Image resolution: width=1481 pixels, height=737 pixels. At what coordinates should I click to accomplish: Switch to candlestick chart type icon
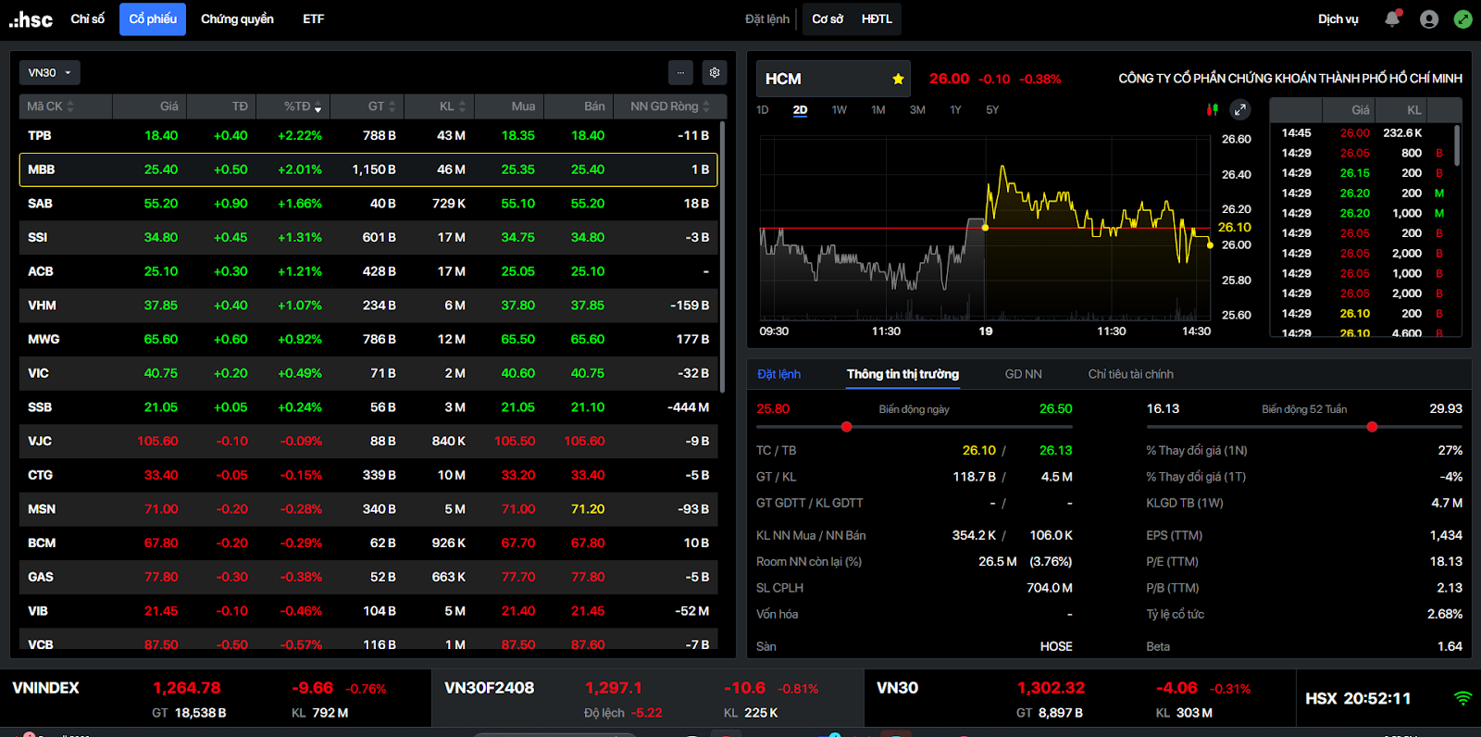[1212, 109]
